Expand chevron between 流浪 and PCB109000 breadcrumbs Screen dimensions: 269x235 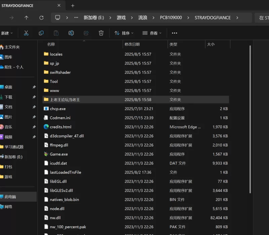[153, 18]
